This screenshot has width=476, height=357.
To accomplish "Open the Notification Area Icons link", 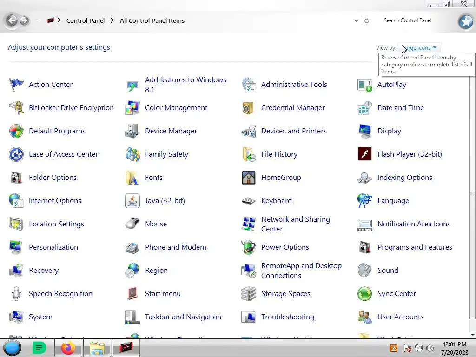I will coord(414,224).
